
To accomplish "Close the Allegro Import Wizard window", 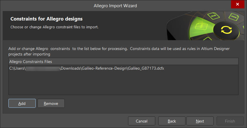I will [x=237, y=4].
